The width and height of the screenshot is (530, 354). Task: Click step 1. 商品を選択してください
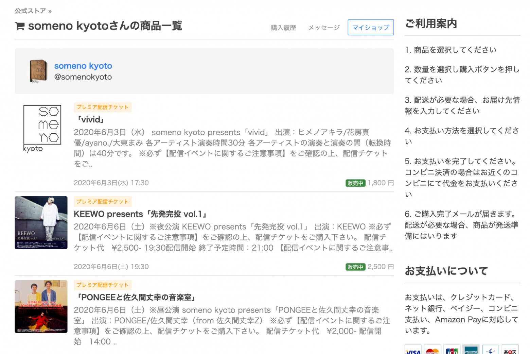(450, 50)
